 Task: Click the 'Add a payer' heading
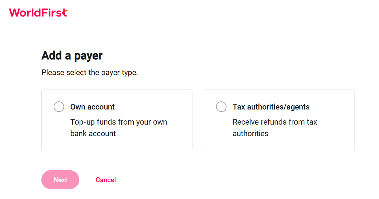coord(72,55)
